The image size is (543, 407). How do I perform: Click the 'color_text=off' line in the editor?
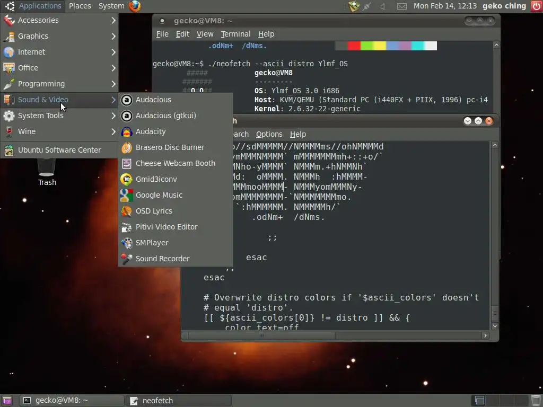[261, 327]
